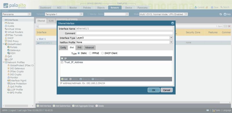
Task: Click the Add icon under IP list
Action: [x=62, y=79]
